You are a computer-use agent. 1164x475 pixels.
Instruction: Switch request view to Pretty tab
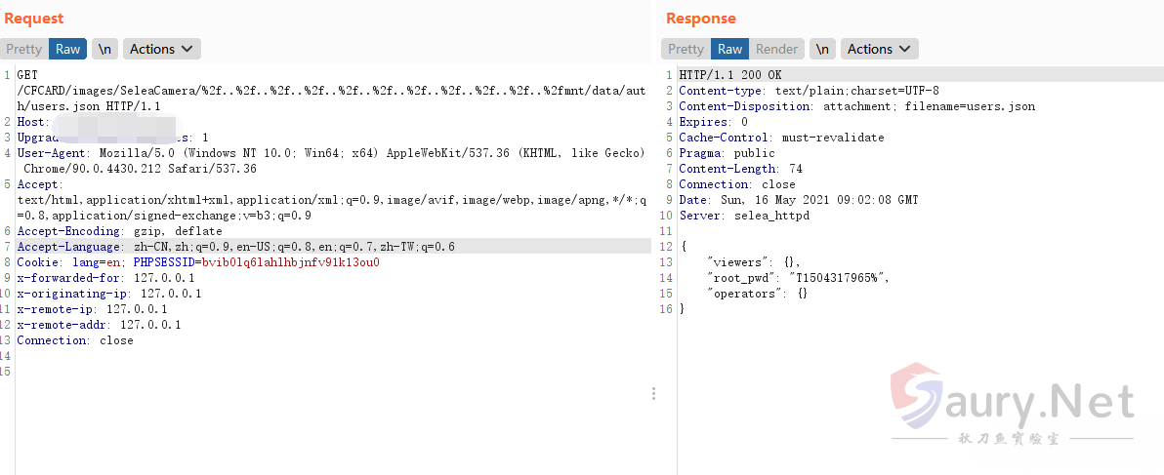point(23,49)
